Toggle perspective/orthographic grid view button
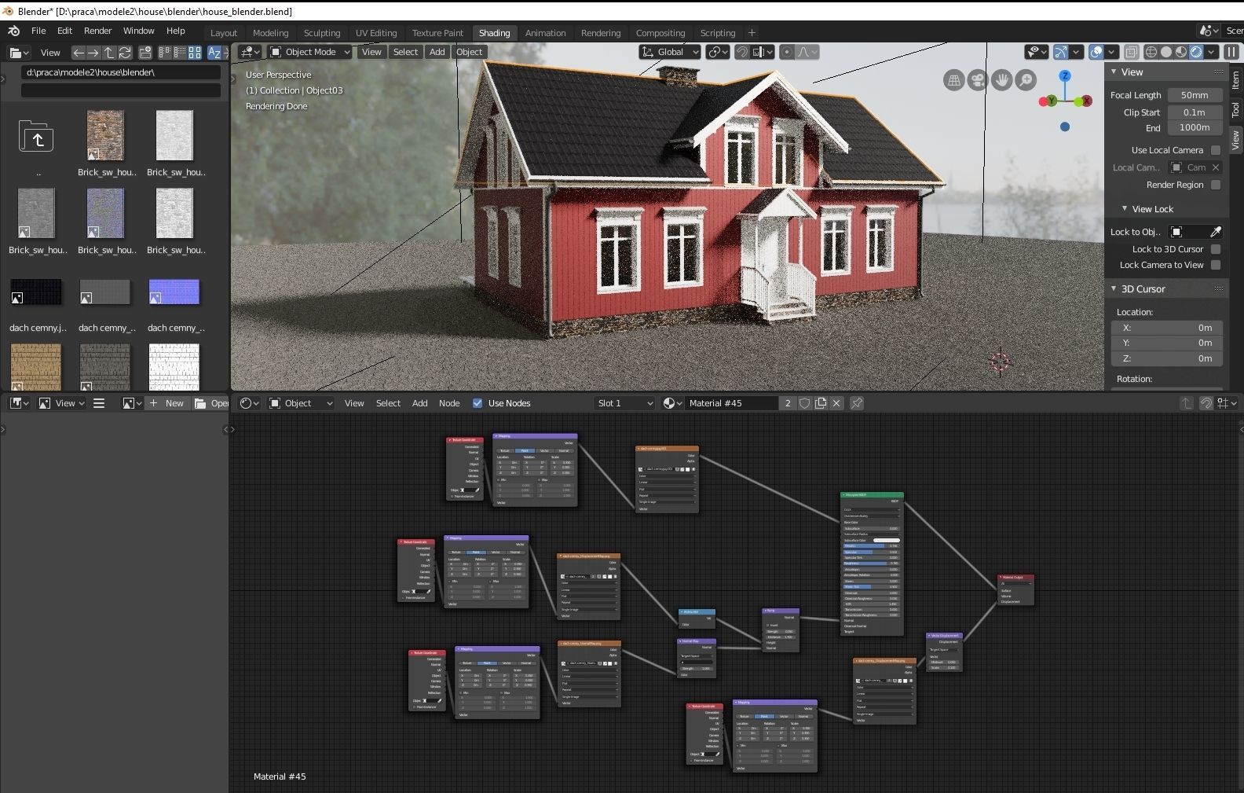1244x793 pixels. tap(953, 80)
